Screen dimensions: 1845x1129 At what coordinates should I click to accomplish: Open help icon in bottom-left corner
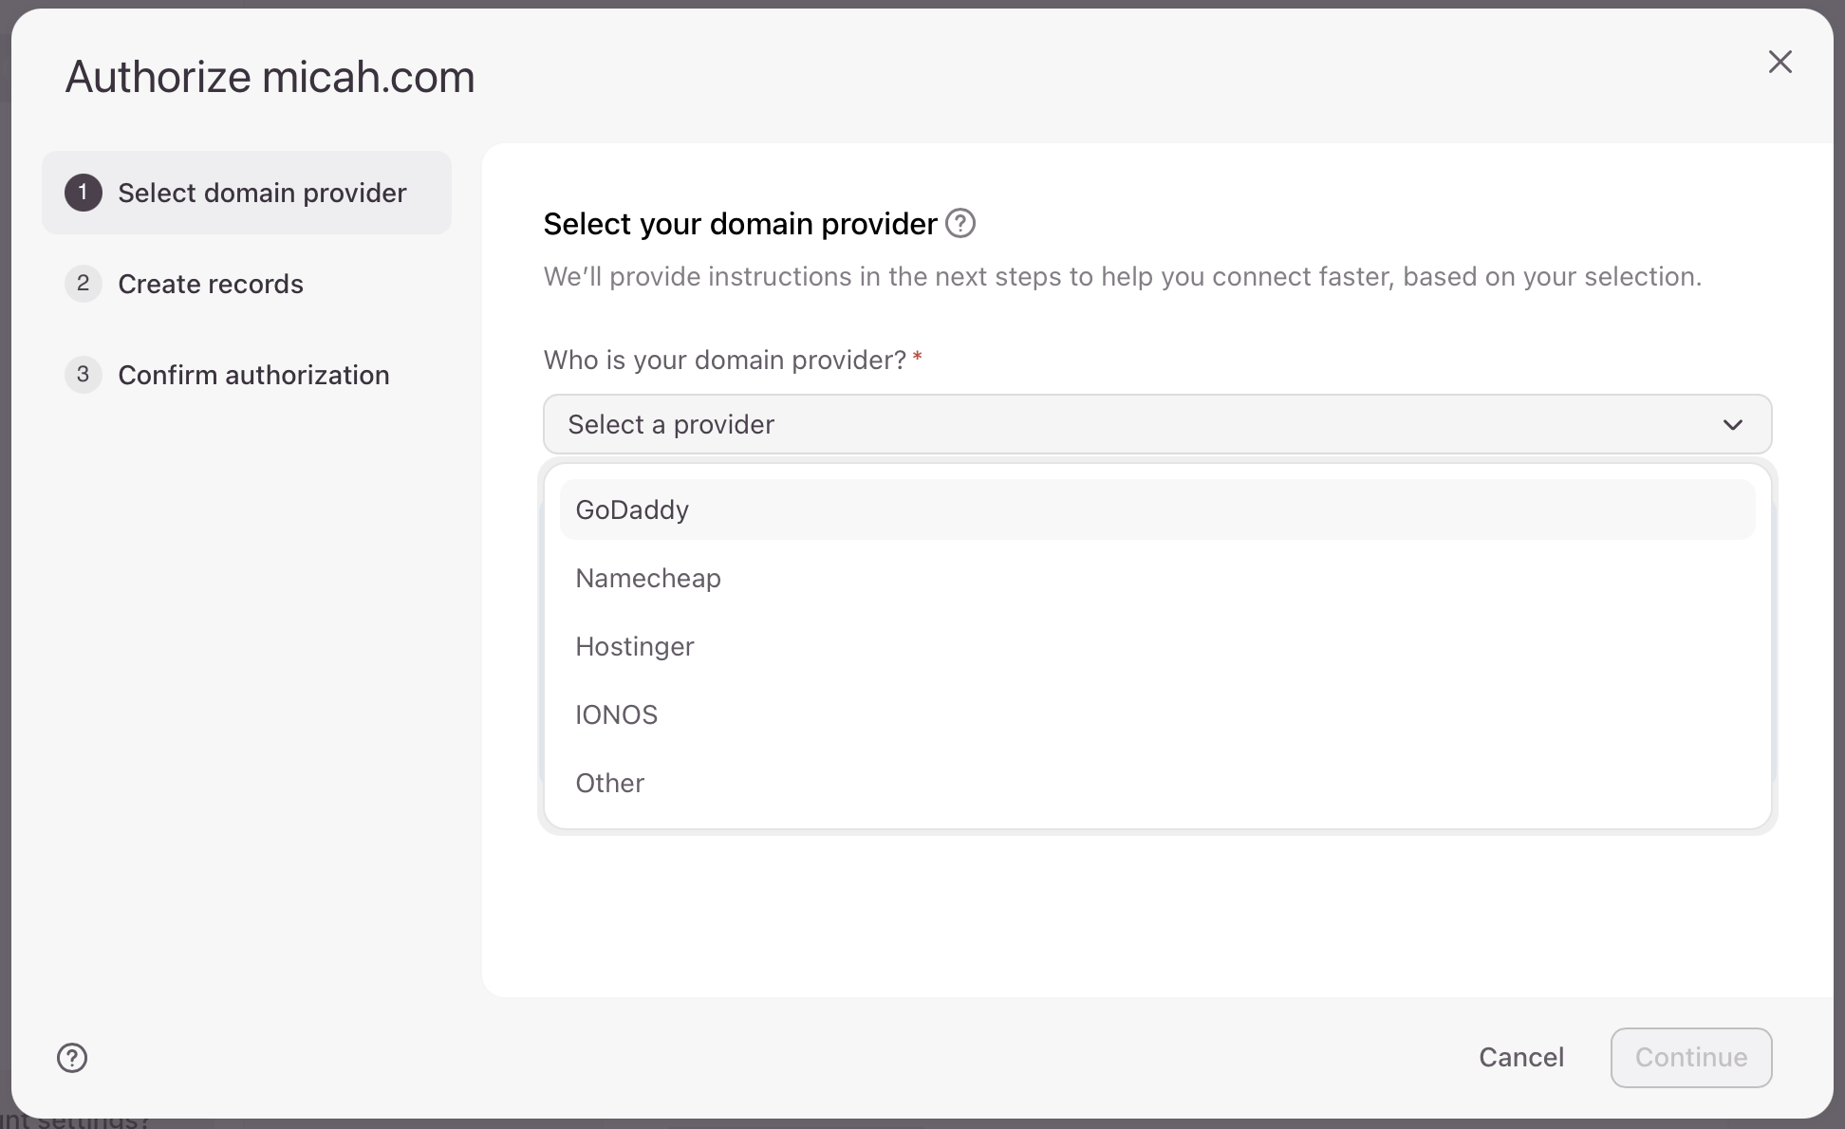tap(72, 1057)
